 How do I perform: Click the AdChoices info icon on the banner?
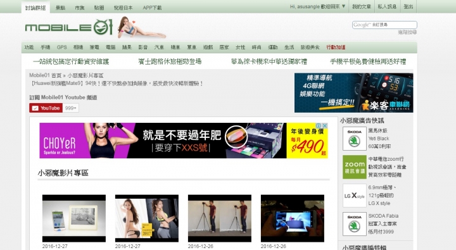coord(319,125)
